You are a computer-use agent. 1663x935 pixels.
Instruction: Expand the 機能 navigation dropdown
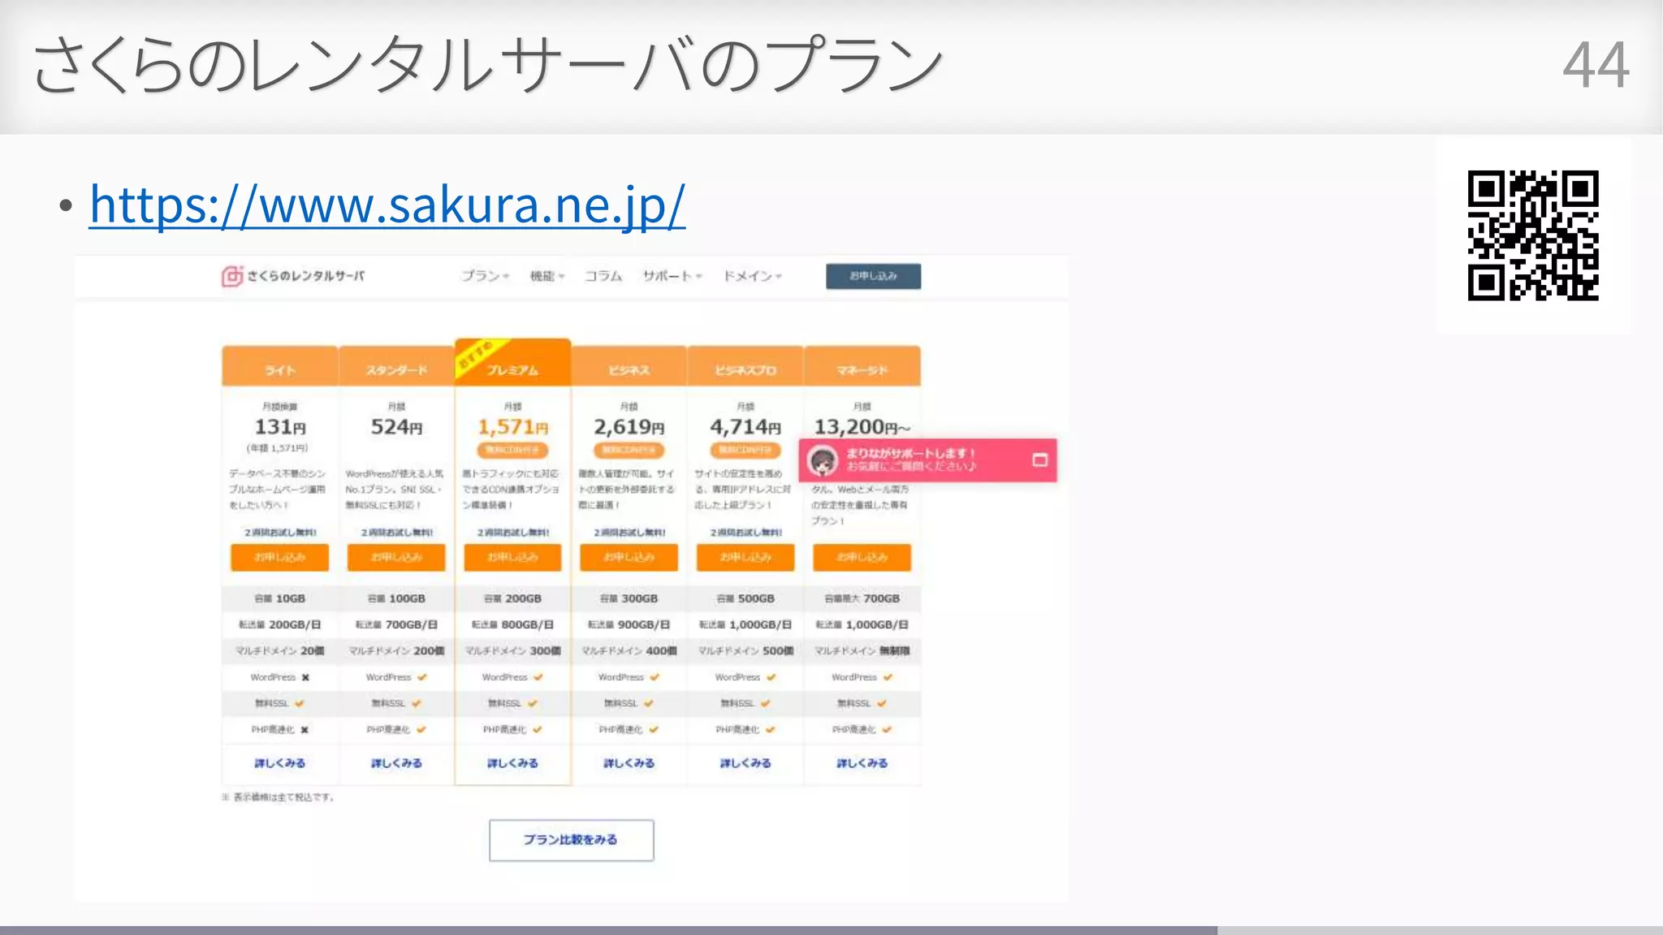[547, 276]
